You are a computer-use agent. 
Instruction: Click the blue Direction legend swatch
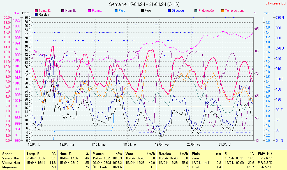(169, 11)
